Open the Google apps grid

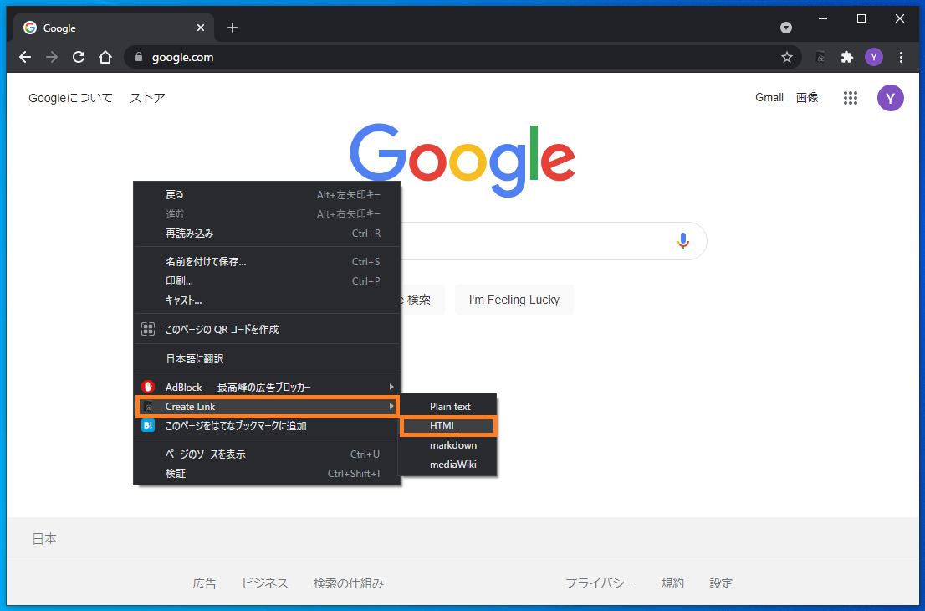pos(850,98)
